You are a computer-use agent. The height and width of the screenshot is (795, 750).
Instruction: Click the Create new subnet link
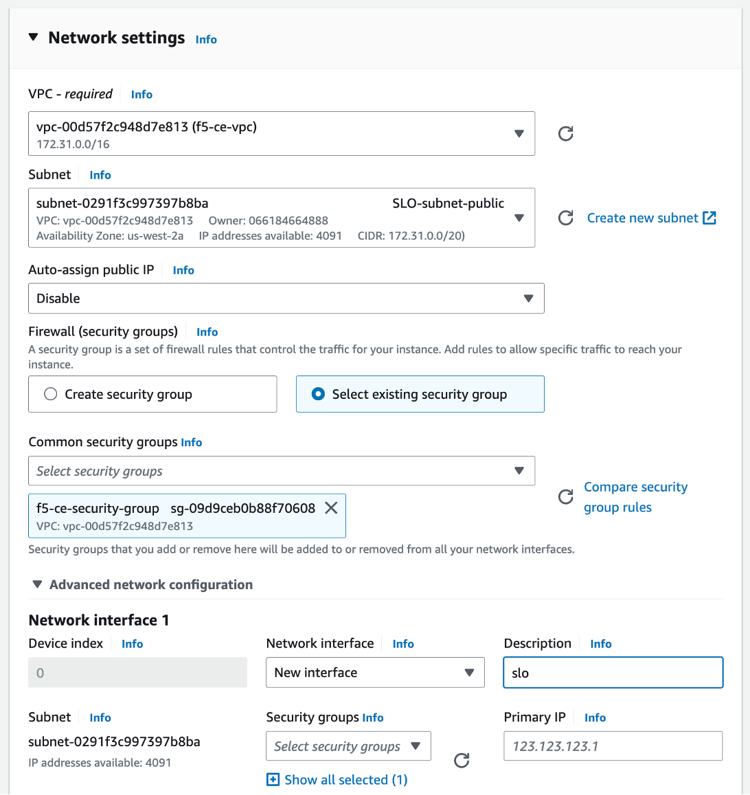point(641,218)
